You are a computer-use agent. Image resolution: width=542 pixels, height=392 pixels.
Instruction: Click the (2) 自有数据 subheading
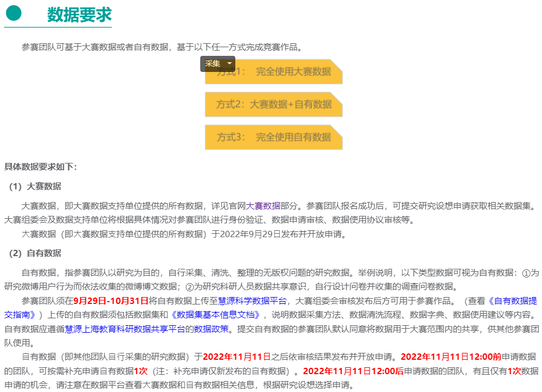[36, 253]
